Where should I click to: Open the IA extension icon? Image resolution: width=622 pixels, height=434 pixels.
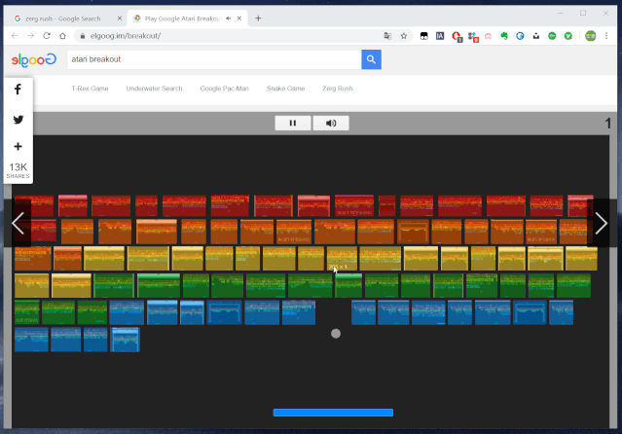pyautogui.click(x=440, y=36)
